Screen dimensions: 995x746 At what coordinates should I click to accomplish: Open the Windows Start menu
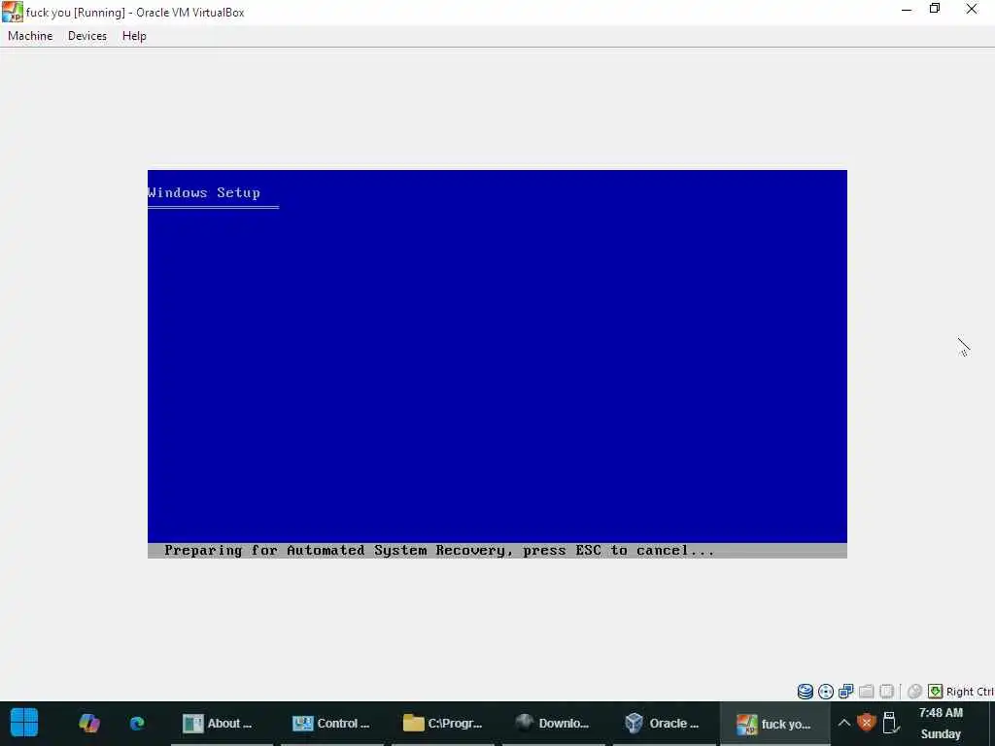24,723
